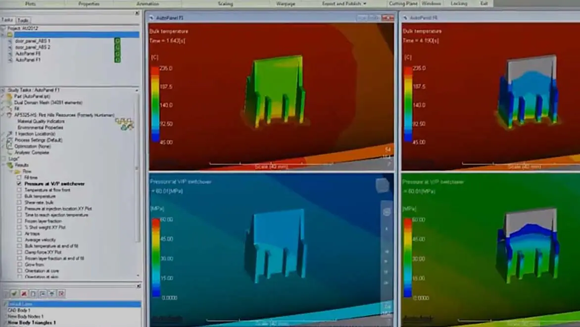This screenshot has height=327, width=580.
Task: Click the Process Settings icon
Action: [9, 140]
